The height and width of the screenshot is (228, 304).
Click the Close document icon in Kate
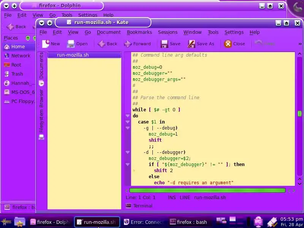point(228,44)
